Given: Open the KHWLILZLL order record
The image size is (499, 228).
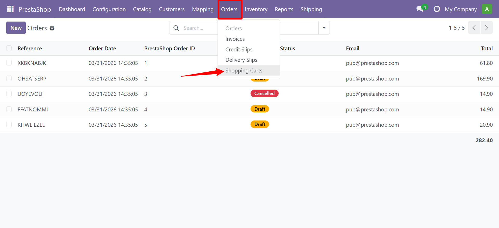Looking at the screenshot, I should point(31,125).
